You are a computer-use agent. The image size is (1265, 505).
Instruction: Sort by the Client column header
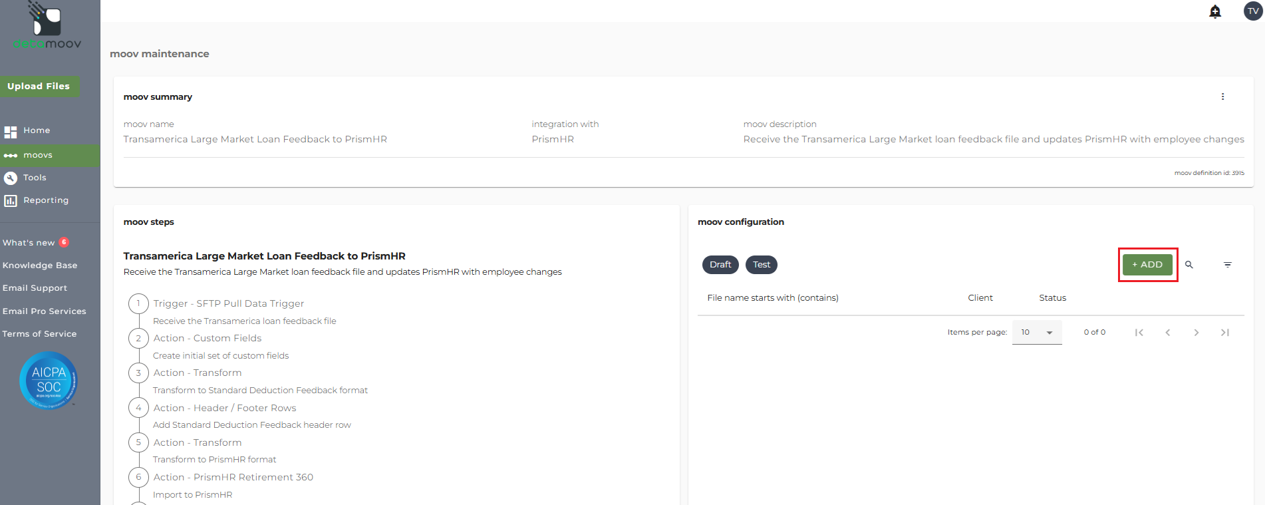980,298
